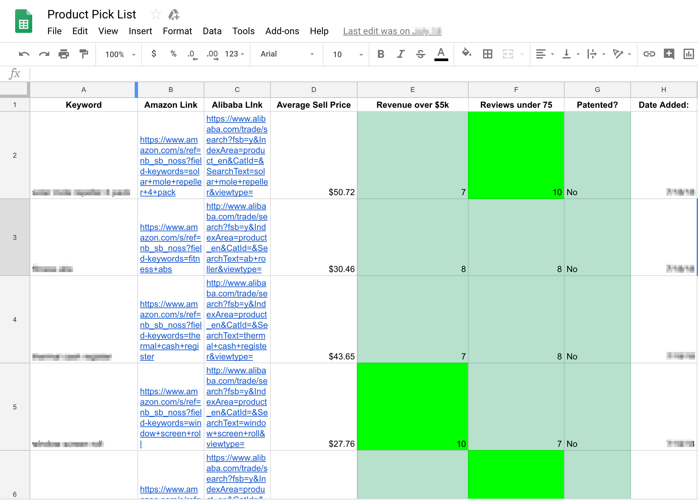Click the Insert link icon

649,54
